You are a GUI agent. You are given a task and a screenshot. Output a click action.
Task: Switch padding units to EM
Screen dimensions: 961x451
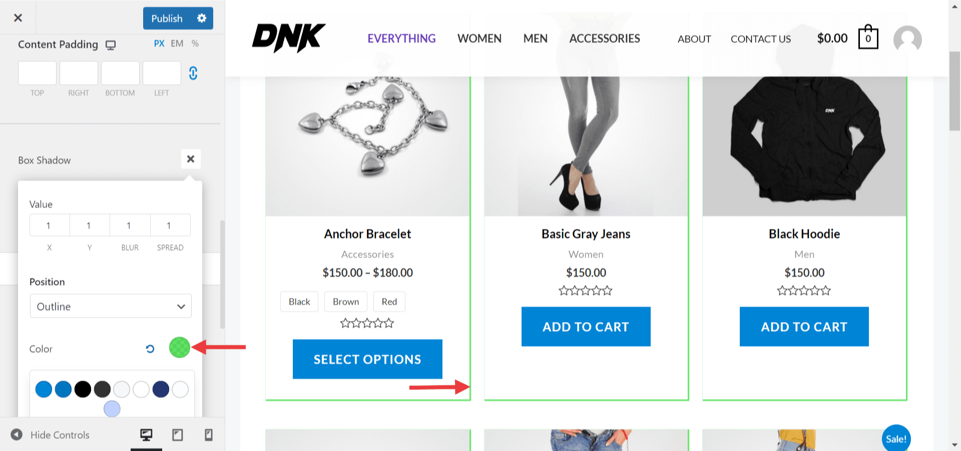tap(177, 43)
